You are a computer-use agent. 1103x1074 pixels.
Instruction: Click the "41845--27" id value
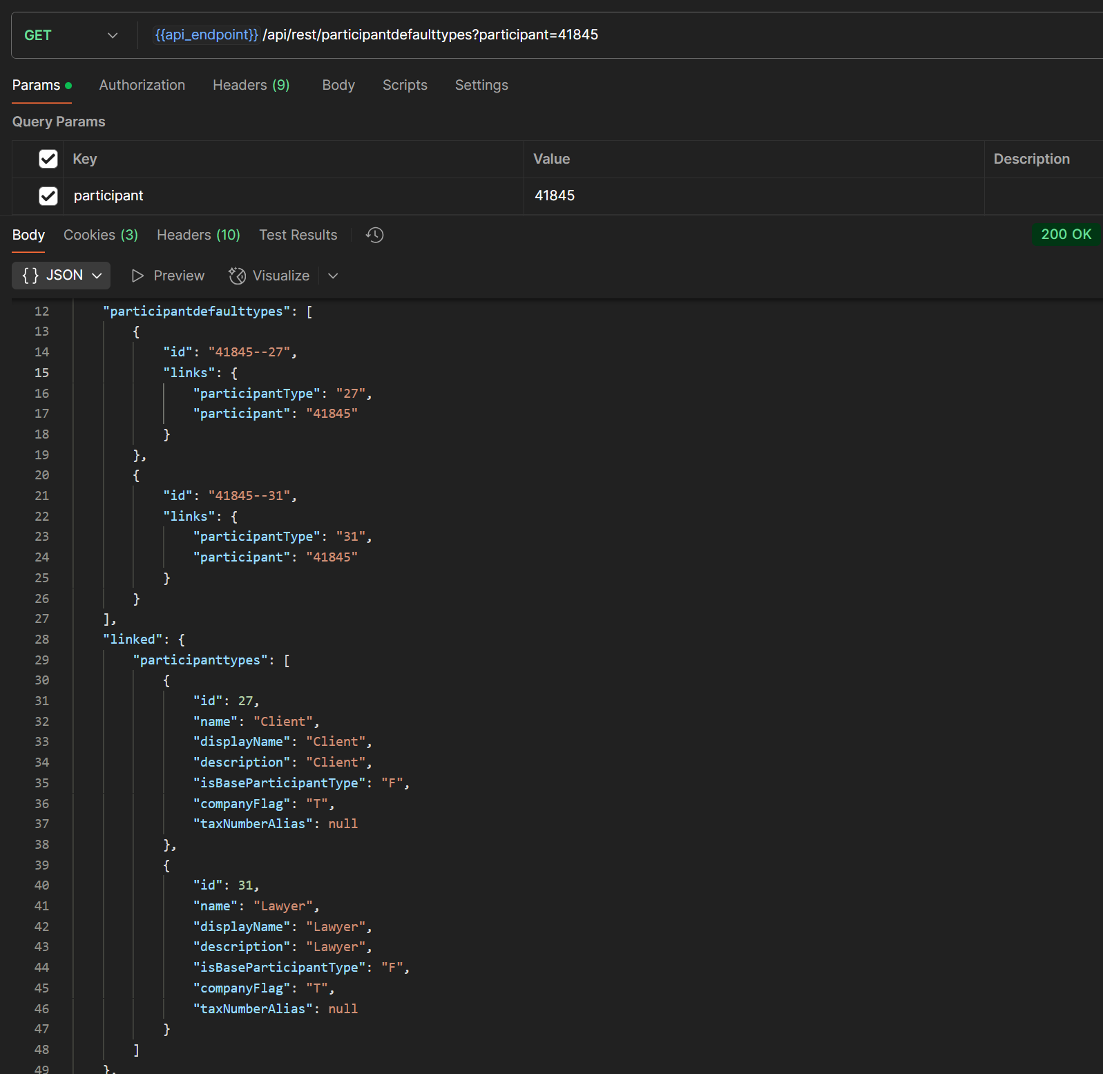[249, 352]
